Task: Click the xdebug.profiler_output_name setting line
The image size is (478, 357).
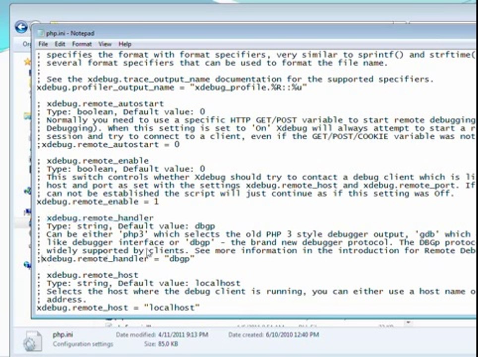Action: (172, 87)
